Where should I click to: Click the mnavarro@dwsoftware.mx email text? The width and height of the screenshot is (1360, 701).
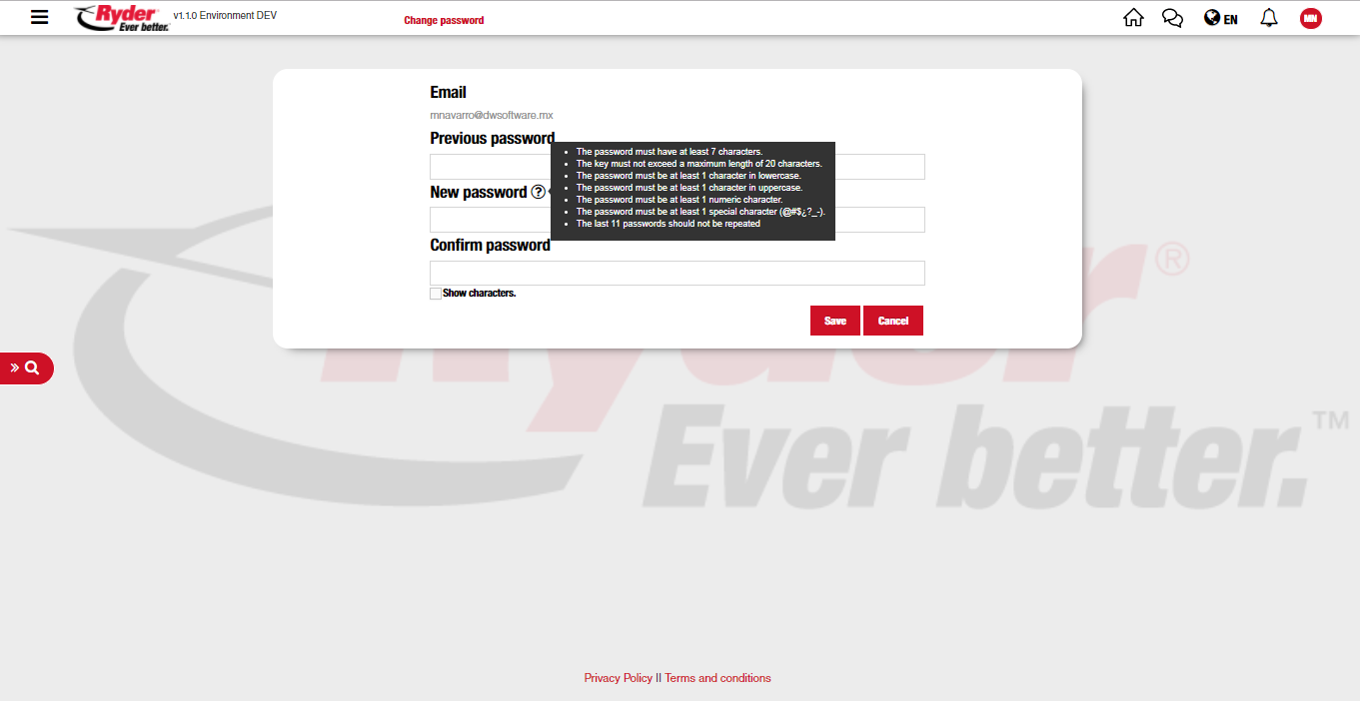click(491, 116)
